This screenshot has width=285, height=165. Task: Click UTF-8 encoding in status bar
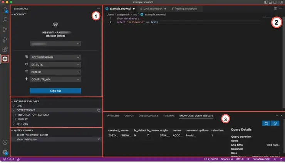coord(240,159)
